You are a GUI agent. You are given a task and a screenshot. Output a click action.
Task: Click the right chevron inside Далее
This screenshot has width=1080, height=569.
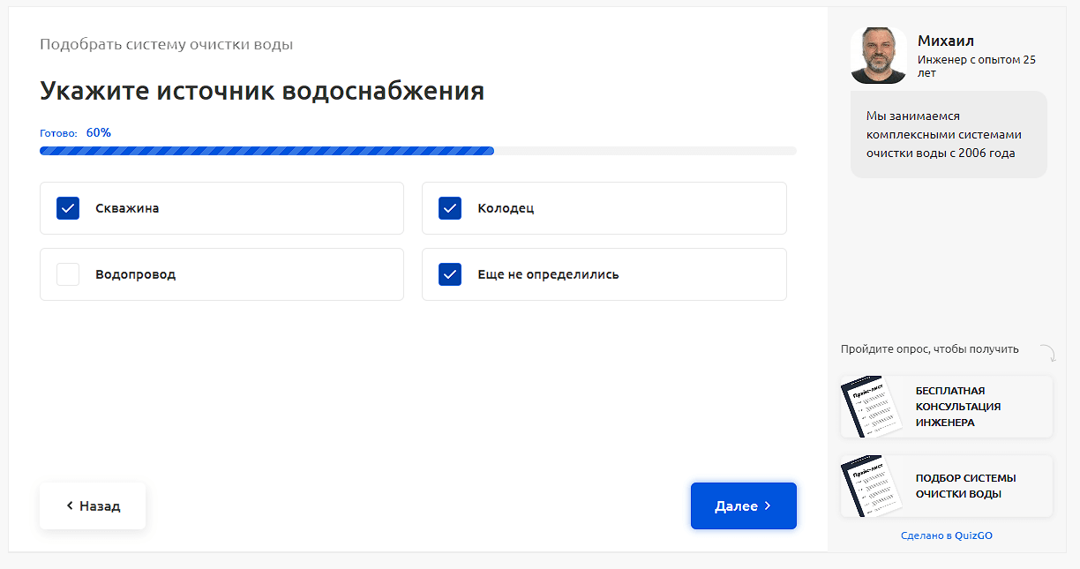768,505
